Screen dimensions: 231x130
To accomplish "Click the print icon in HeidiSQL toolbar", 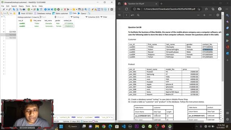I will [x=24, y=9].
